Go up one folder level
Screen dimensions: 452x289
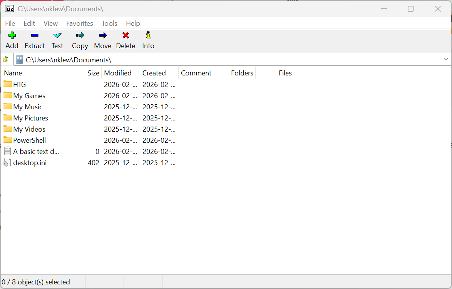pyautogui.click(x=6, y=60)
